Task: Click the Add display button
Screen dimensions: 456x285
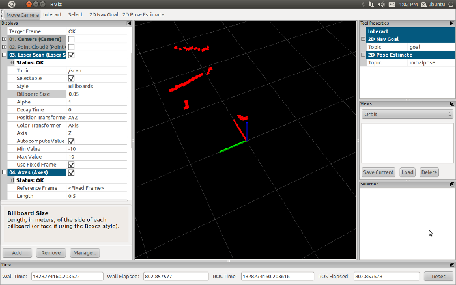Action: [17, 252]
